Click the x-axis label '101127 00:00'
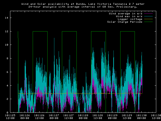Screen dimensions: 161x121 click(x=54, y=116)
